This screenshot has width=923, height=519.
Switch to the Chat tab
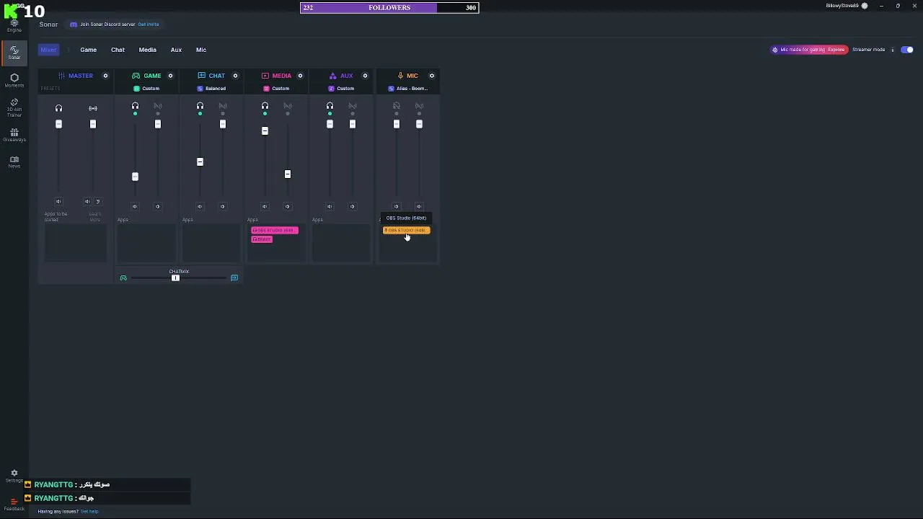(118, 50)
